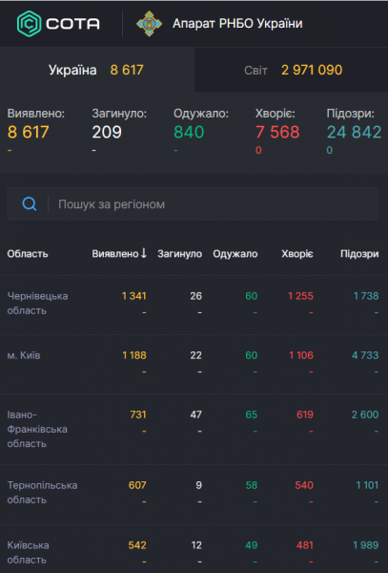Click Київська область suspected value 1 989
The image size is (388, 573).
[x=366, y=545]
